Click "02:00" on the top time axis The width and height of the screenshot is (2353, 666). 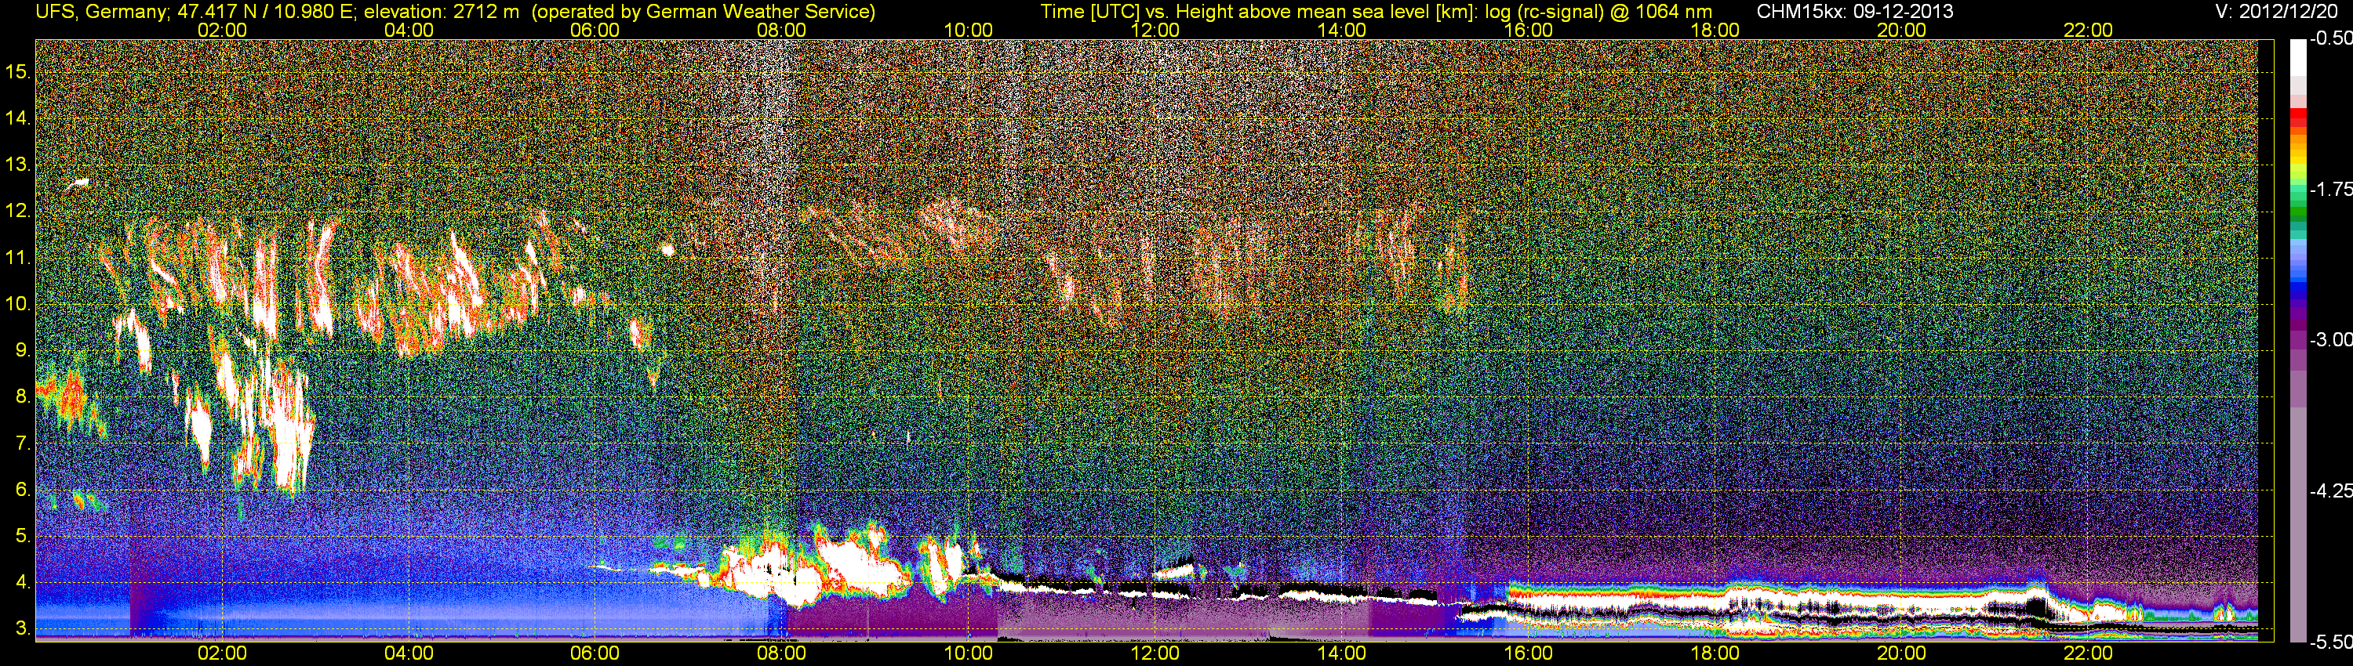coord(222,30)
